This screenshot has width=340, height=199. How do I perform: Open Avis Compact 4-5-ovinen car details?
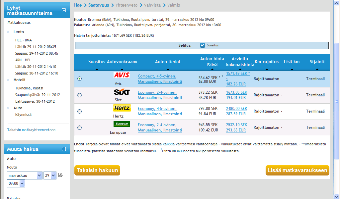coord(160,79)
